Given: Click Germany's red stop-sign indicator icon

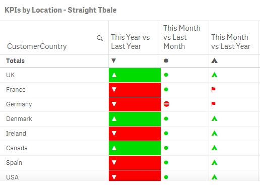Looking at the screenshot, I should pyautogui.click(x=166, y=104).
